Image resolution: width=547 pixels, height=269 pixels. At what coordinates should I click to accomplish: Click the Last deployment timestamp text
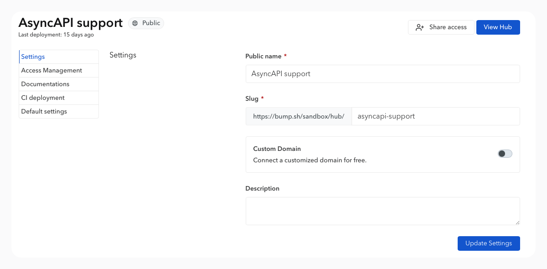click(56, 35)
